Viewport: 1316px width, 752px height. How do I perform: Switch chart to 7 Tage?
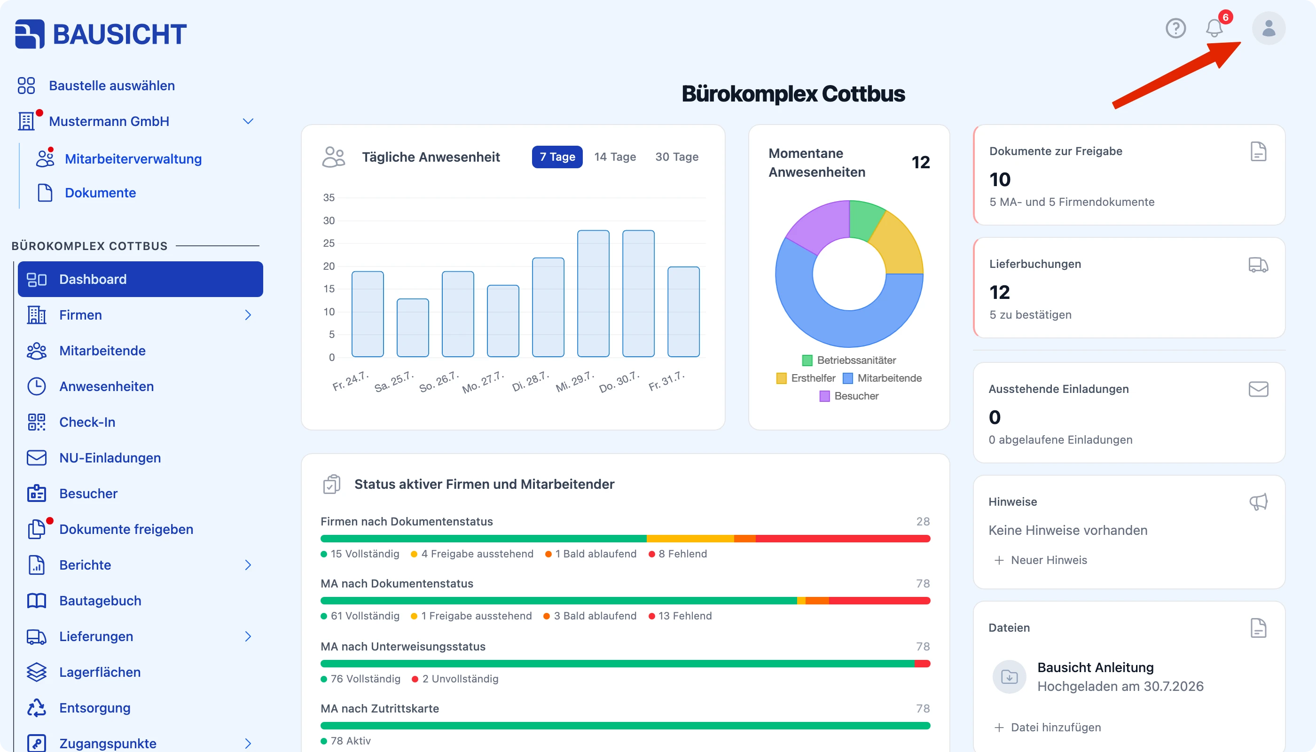point(557,157)
